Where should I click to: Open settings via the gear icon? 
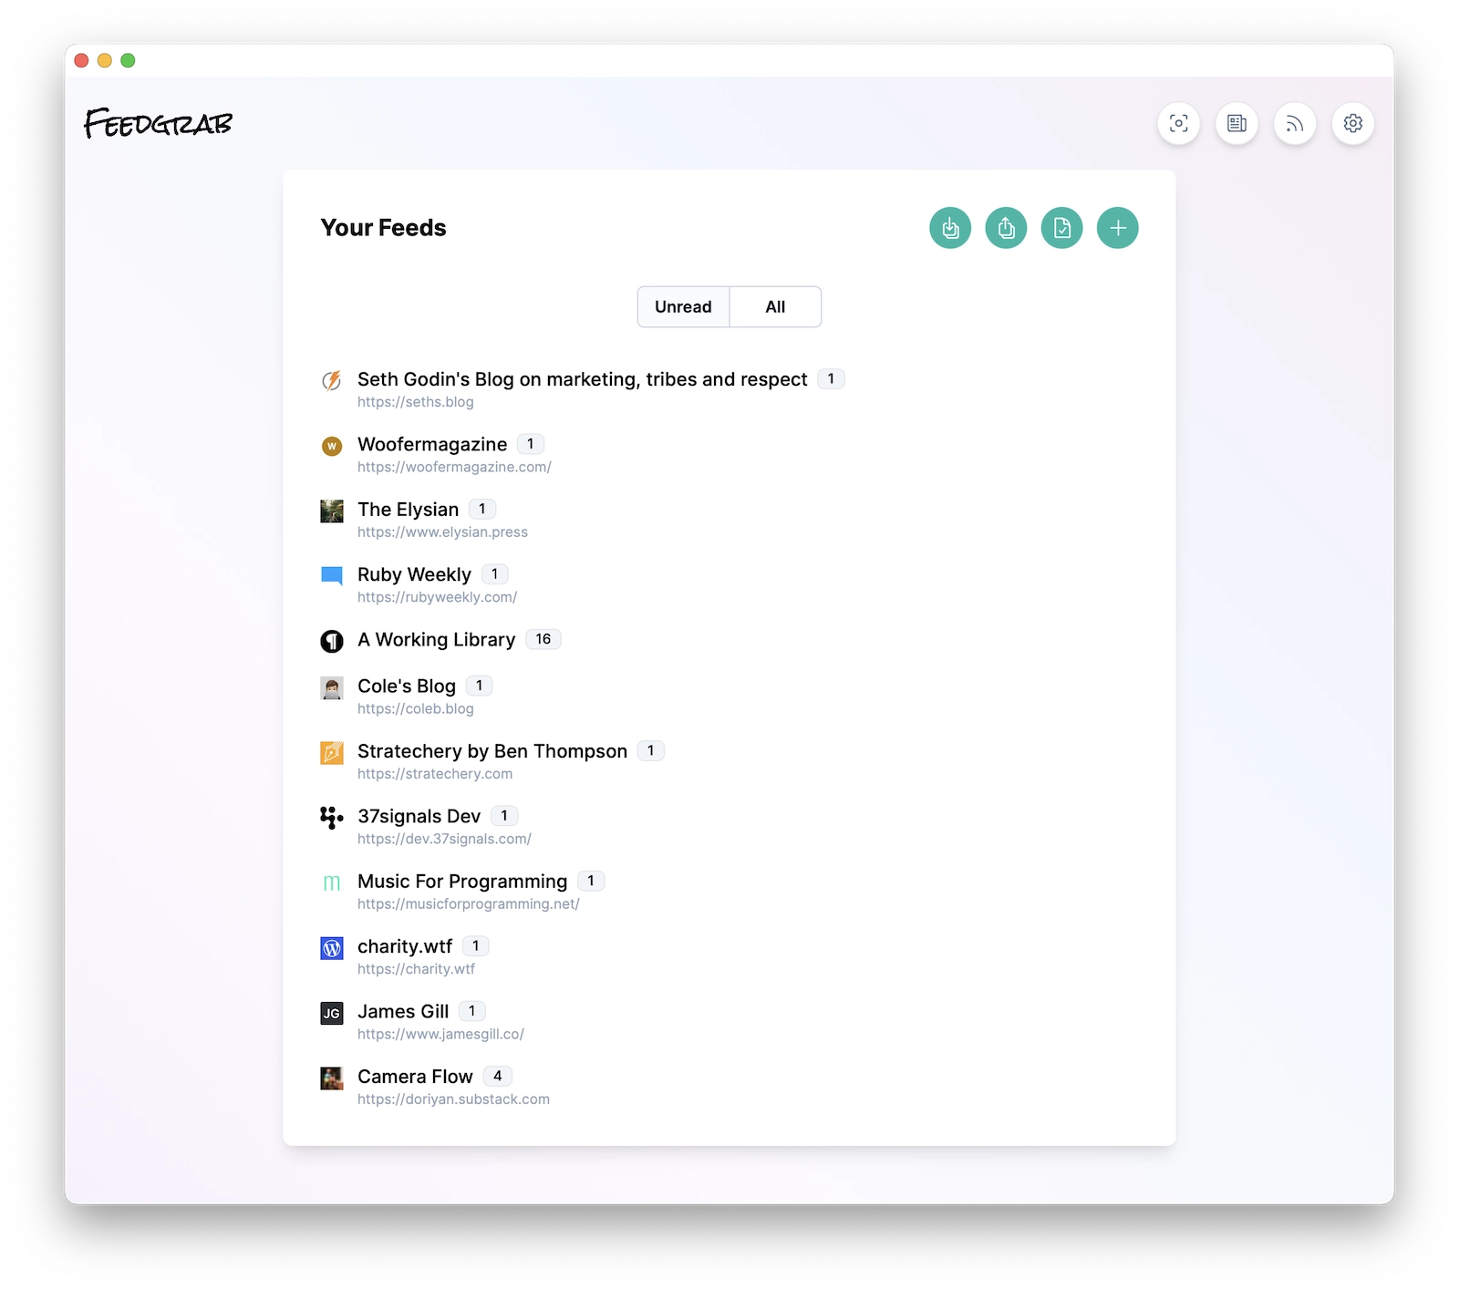click(1353, 124)
